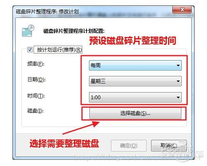Image resolution: width=207 pixels, height=166 pixels.
Task: Open the 日期 dropdown showing 星期三
Action: 135,81
